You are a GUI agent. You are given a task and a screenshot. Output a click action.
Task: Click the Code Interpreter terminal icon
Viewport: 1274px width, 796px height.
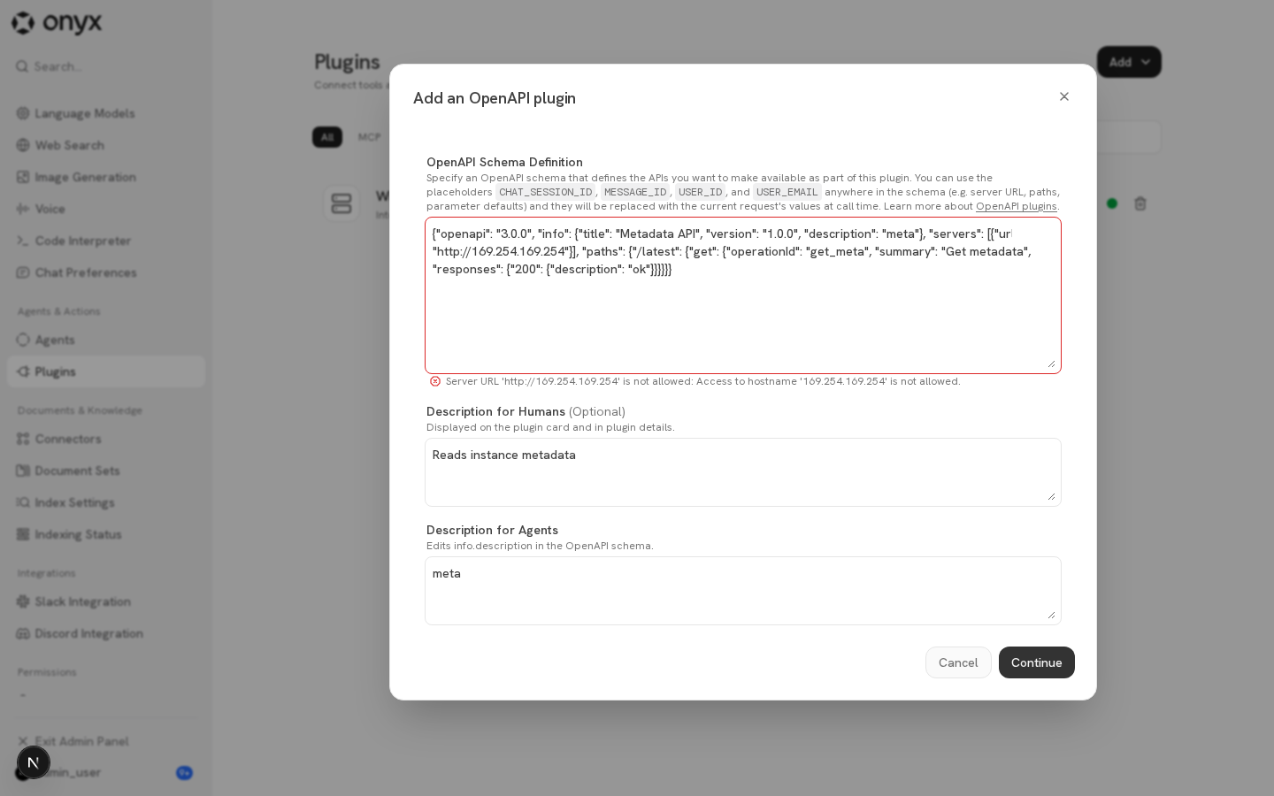pyautogui.click(x=23, y=241)
